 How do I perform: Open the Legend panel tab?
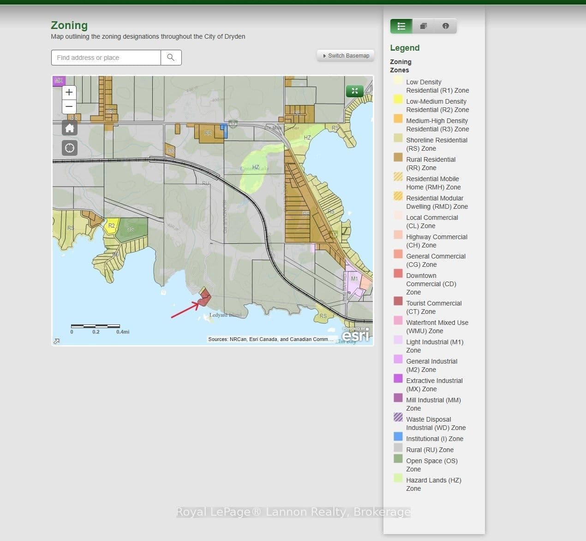(x=401, y=26)
